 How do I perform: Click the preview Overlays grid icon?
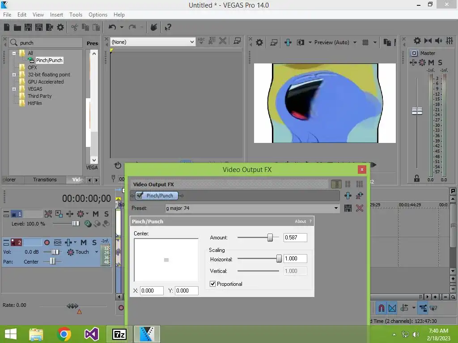(x=365, y=42)
